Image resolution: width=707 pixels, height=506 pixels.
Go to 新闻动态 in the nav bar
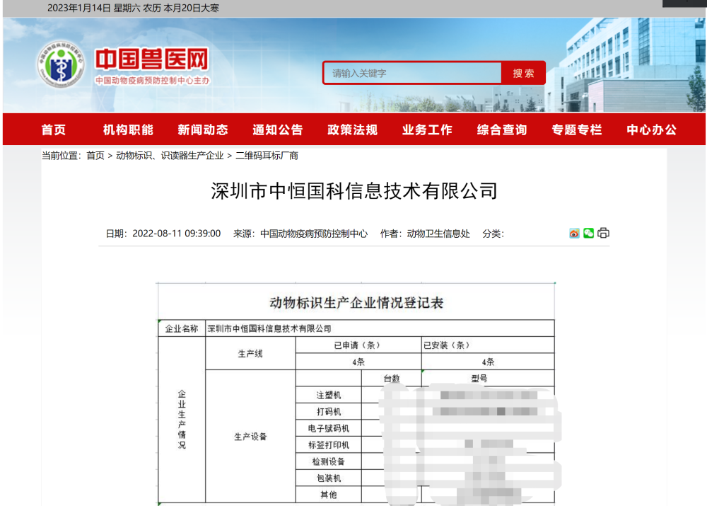[203, 130]
